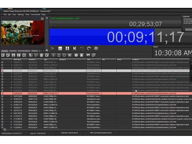Switch to the Preview tab
Image resolution: width=192 pixels, height=144 pixels.
point(5,51)
